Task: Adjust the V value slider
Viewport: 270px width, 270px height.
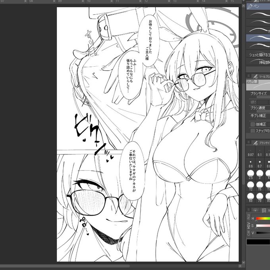Action: 263,233
